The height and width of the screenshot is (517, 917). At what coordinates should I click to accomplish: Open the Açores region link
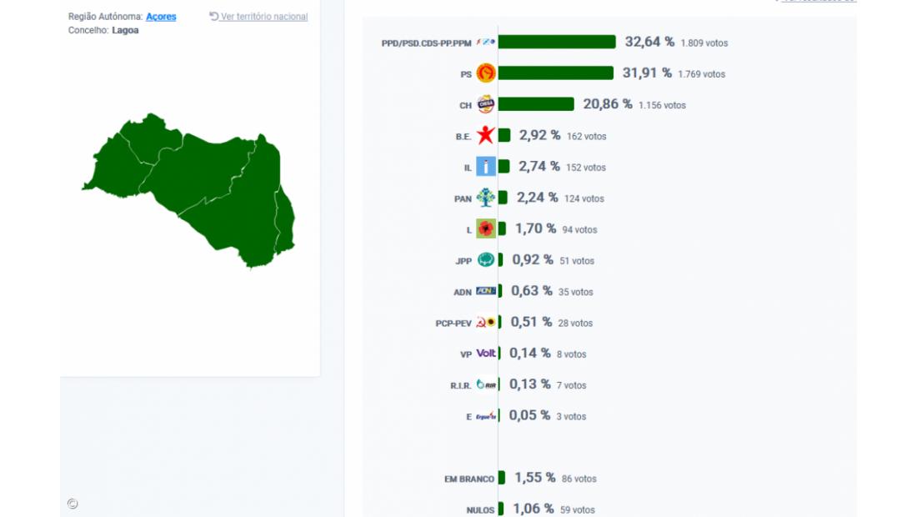[161, 17]
